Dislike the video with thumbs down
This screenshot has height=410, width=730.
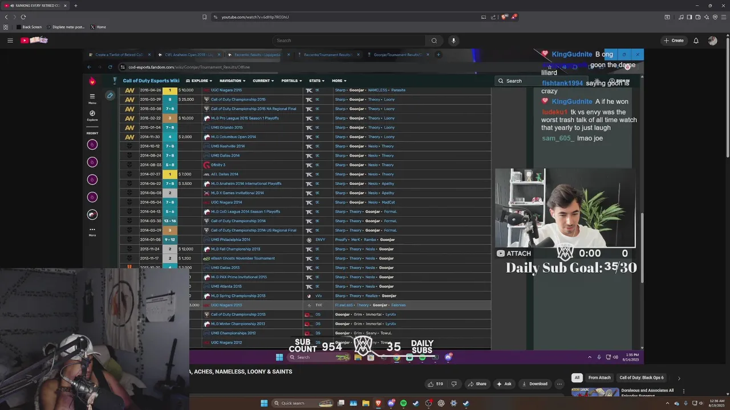pos(454,384)
